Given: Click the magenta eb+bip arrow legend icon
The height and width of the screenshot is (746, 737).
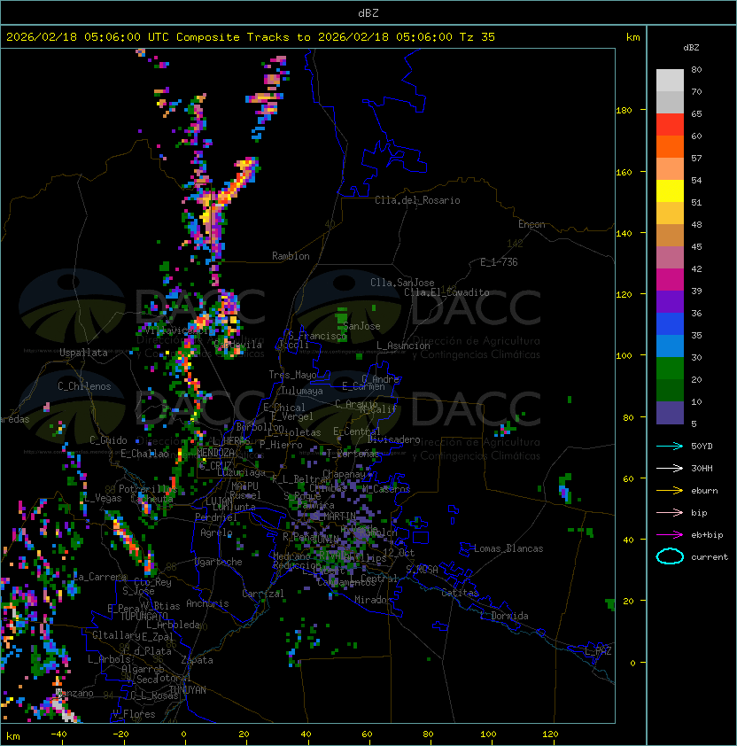Looking at the screenshot, I should point(670,535).
